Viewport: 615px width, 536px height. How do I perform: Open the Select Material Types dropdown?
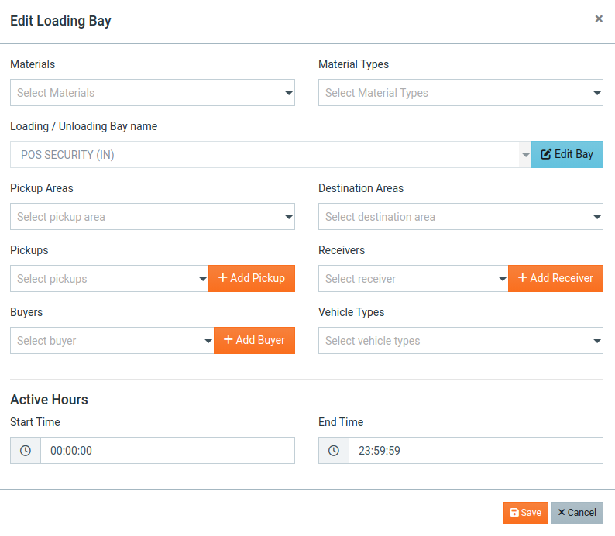tap(461, 92)
